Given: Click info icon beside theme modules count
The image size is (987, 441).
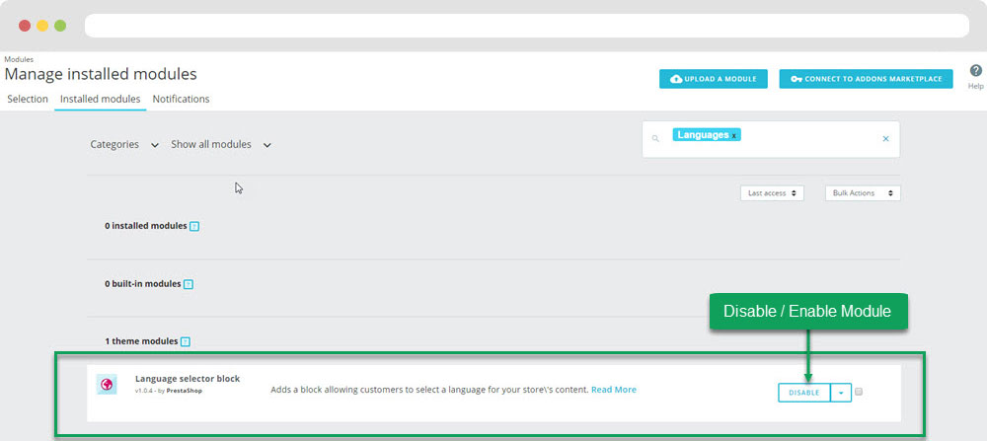Looking at the screenshot, I should tap(185, 341).
